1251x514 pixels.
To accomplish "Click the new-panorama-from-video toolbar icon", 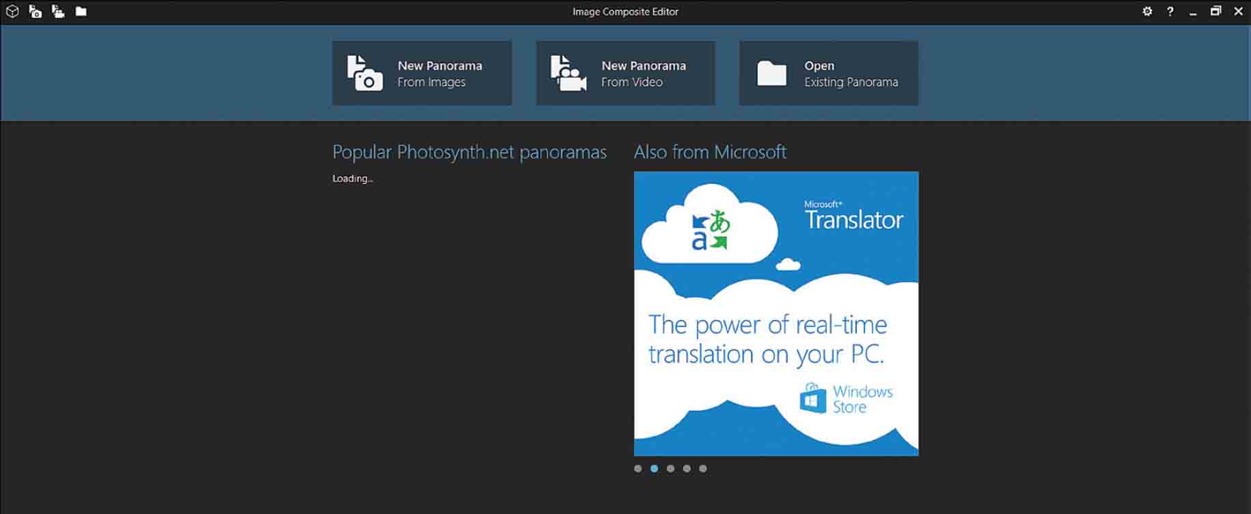I will click(x=58, y=12).
